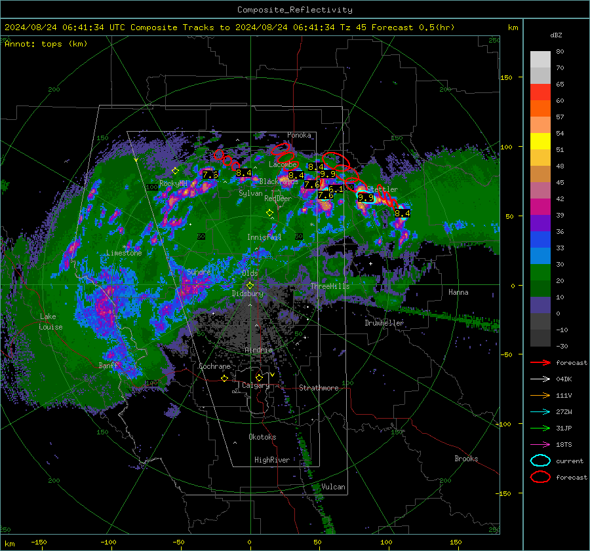Click the red forecast arrow in legend
The image size is (590, 551).
pos(540,362)
